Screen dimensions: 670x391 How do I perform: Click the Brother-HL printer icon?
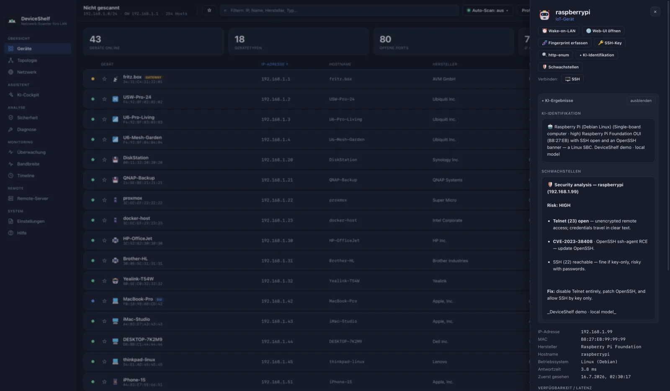tap(115, 261)
